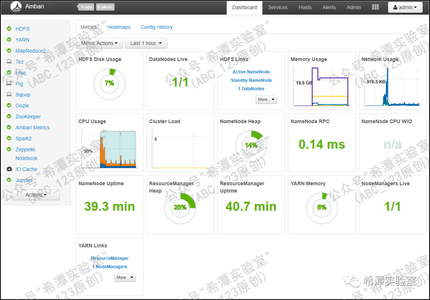Screen dimensions: 430x300
Task: Open the HDFS service link
Action: (x=22, y=29)
